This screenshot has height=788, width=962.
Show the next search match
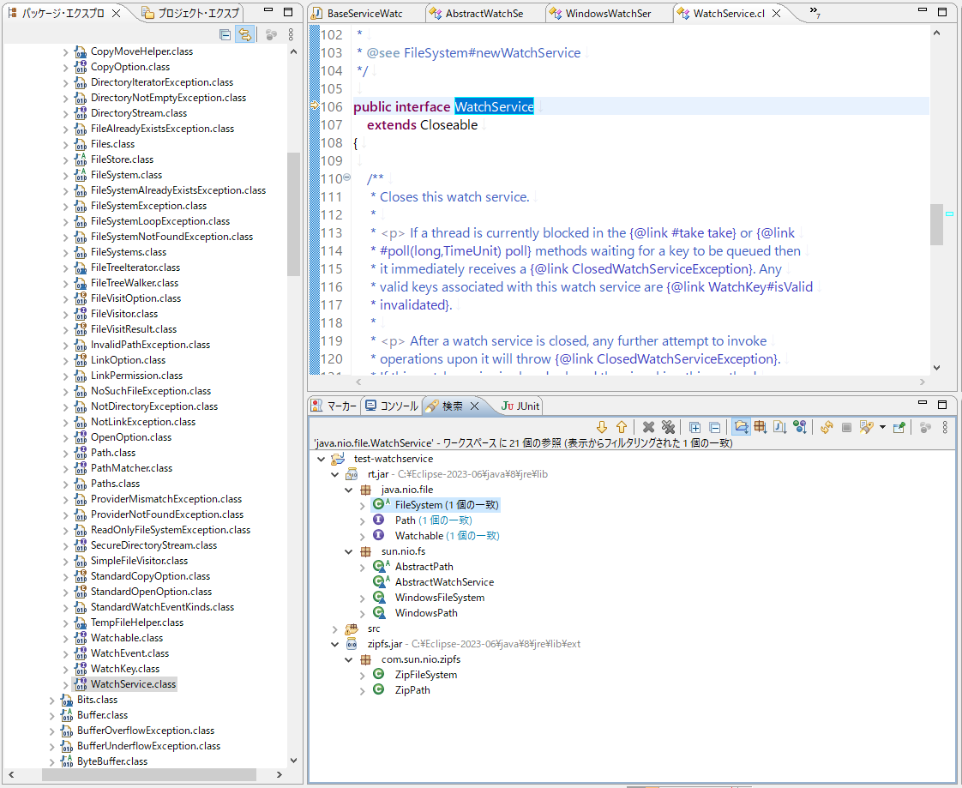coord(602,426)
